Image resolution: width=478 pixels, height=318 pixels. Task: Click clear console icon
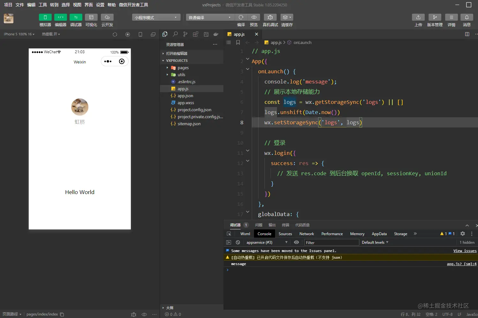(x=238, y=242)
